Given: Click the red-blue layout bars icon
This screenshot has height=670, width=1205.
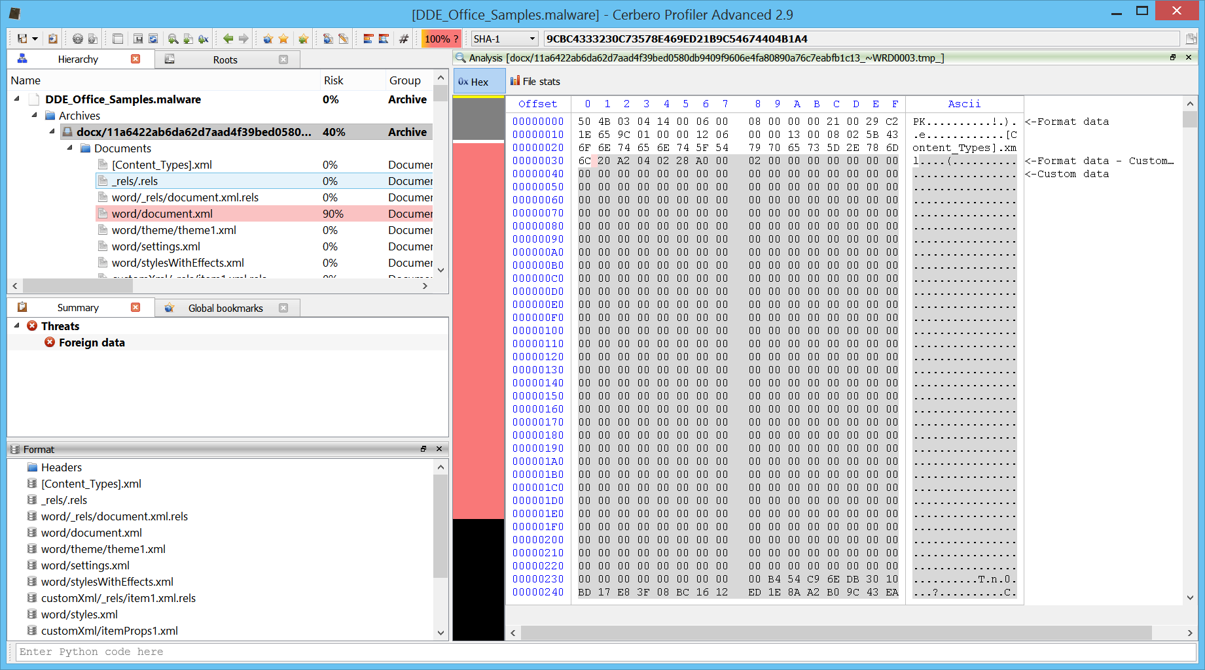Looking at the screenshot, I should [368, 39].
